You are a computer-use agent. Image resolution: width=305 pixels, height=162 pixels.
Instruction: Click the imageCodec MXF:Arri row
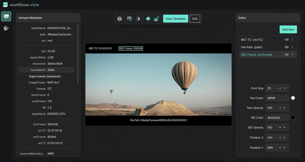tap(47, 82)
